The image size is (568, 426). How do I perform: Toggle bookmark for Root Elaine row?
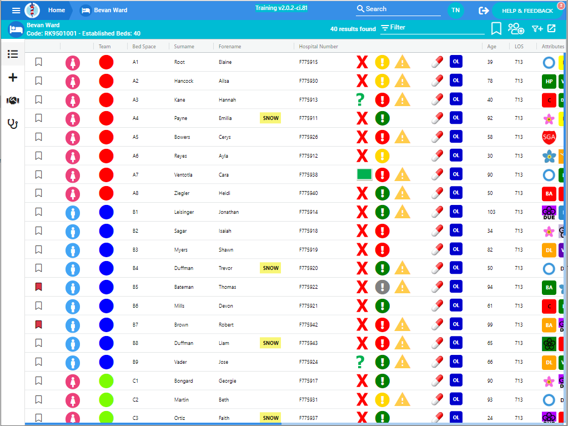(38, 62)
